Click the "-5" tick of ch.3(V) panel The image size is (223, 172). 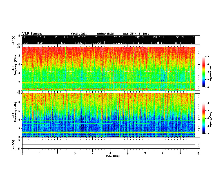19,149
